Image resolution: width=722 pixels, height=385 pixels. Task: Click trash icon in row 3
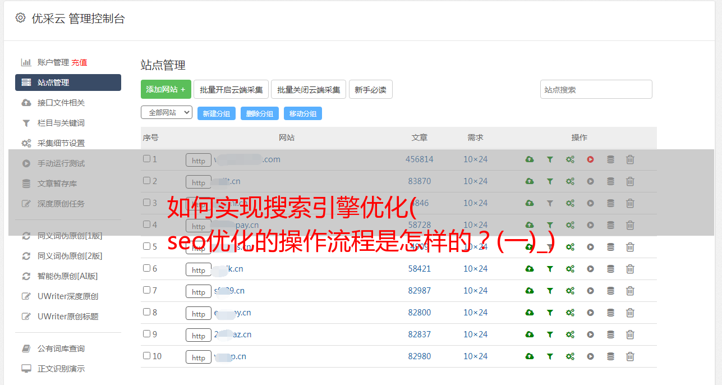(630, 203)
